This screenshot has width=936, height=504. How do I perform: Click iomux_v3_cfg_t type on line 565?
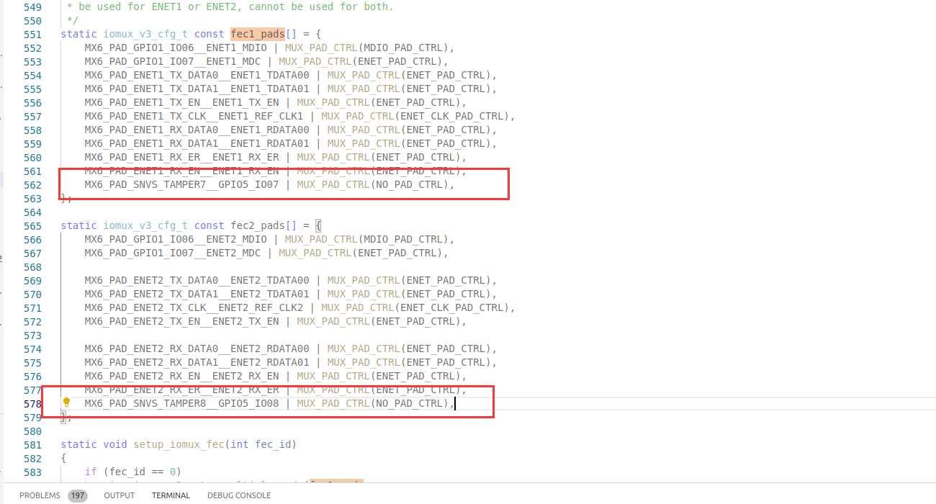[145, 226]
